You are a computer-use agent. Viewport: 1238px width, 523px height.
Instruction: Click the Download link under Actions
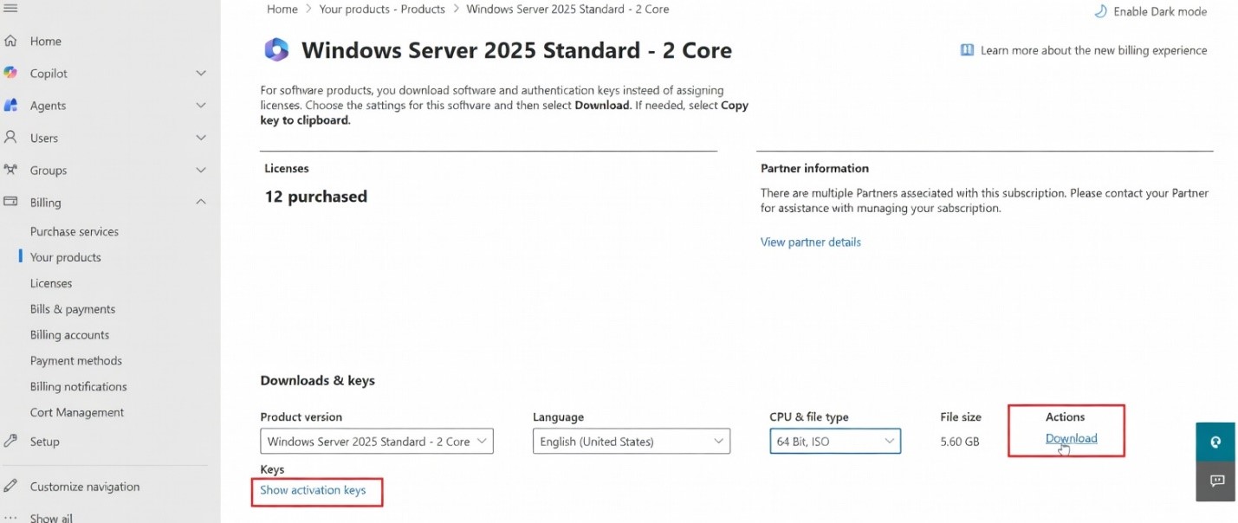pos(1072,438)
